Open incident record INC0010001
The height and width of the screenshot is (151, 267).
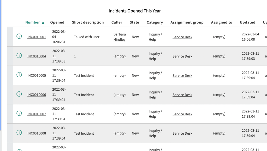[37, 37]
